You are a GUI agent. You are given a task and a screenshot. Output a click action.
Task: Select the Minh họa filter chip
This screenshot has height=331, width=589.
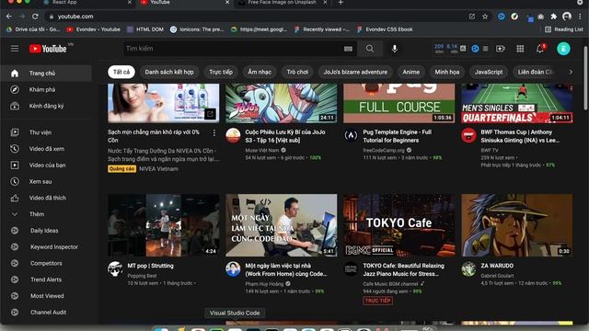447,72
